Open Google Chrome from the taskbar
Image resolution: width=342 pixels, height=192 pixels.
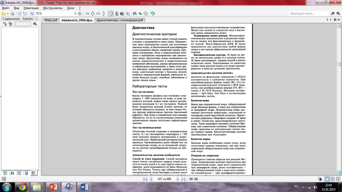coord(22,187)
